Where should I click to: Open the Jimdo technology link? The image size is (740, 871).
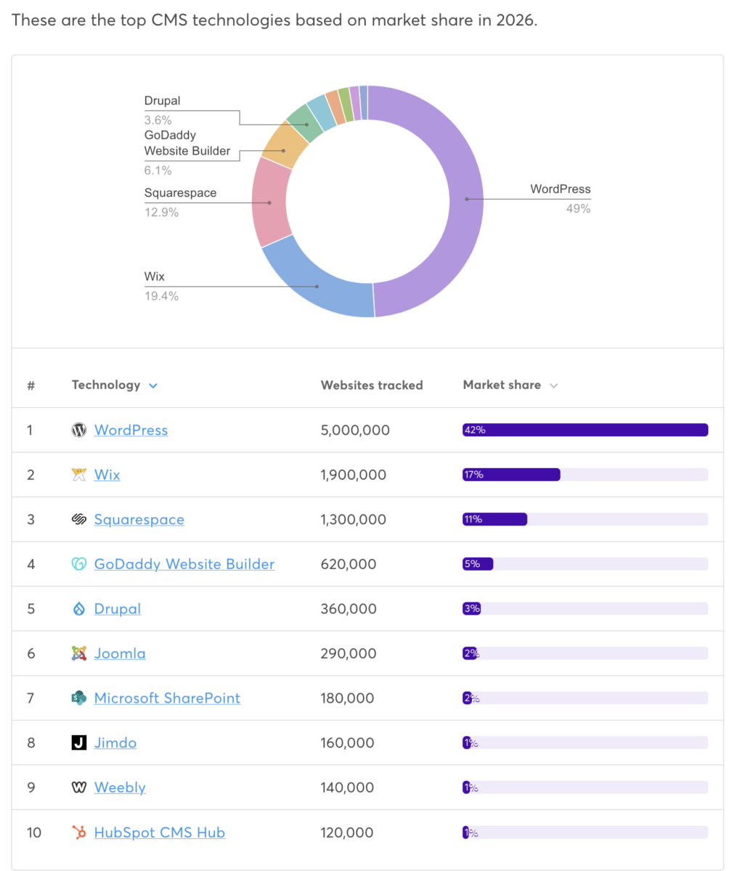pyautogui.click(x=115, y=743)
